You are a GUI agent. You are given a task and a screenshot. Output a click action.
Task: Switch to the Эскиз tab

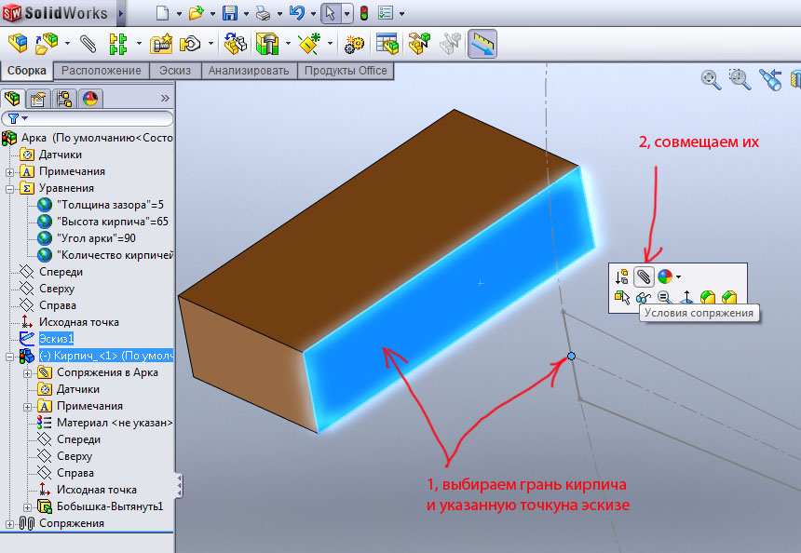pos(176,71)
